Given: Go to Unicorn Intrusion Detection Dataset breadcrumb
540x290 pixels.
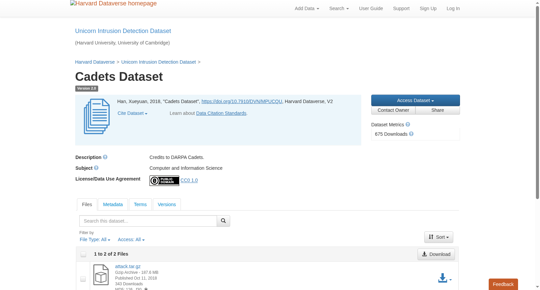Looking at the screenshot, I should point(159,62).
